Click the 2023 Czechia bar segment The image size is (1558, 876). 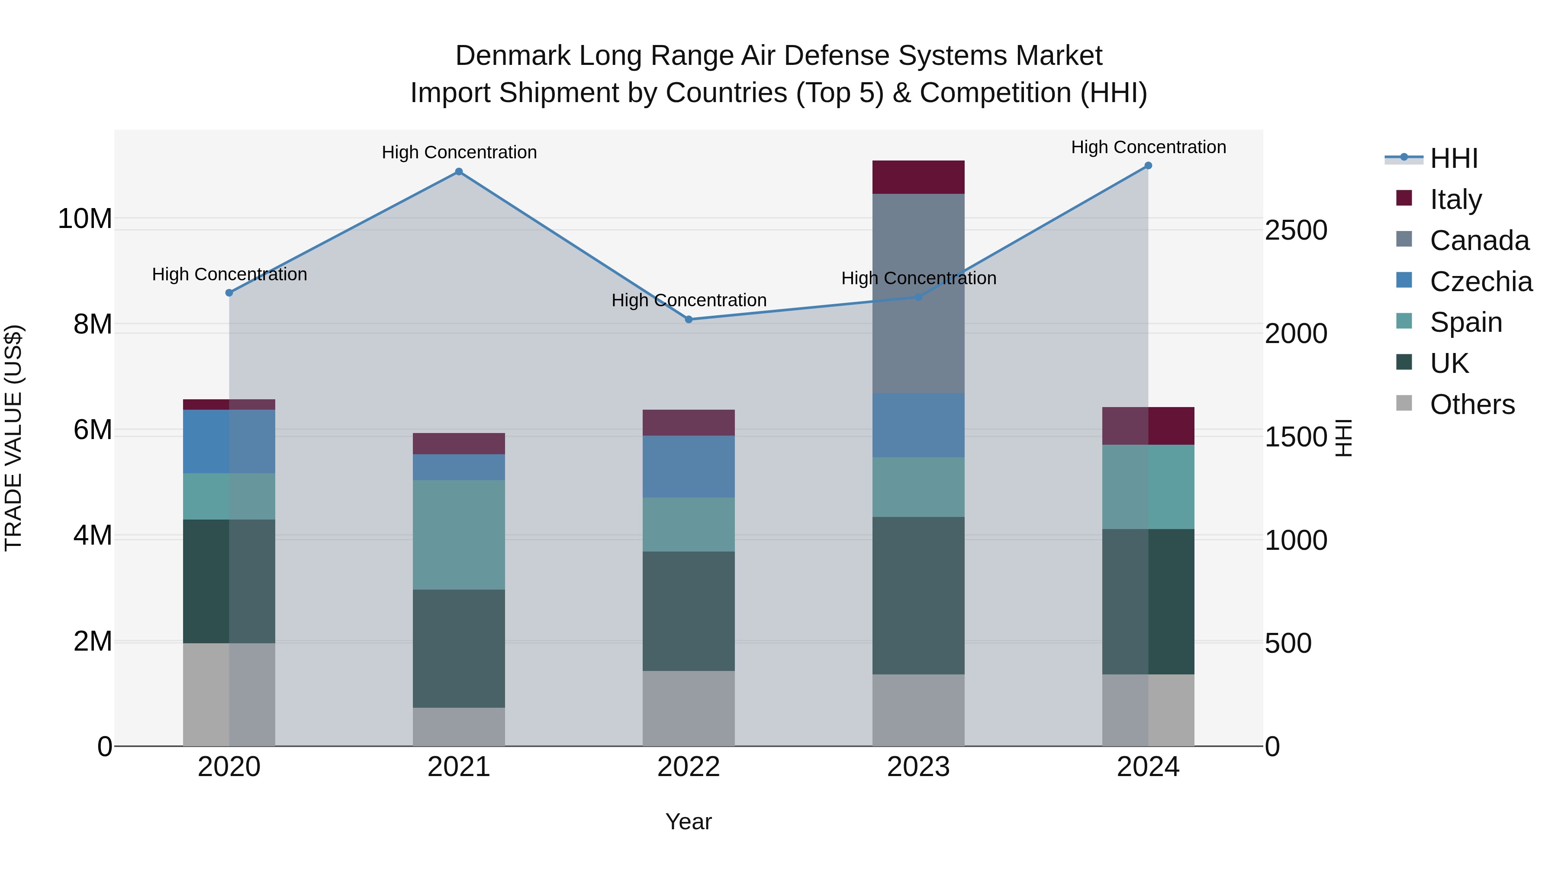(919, 425)
